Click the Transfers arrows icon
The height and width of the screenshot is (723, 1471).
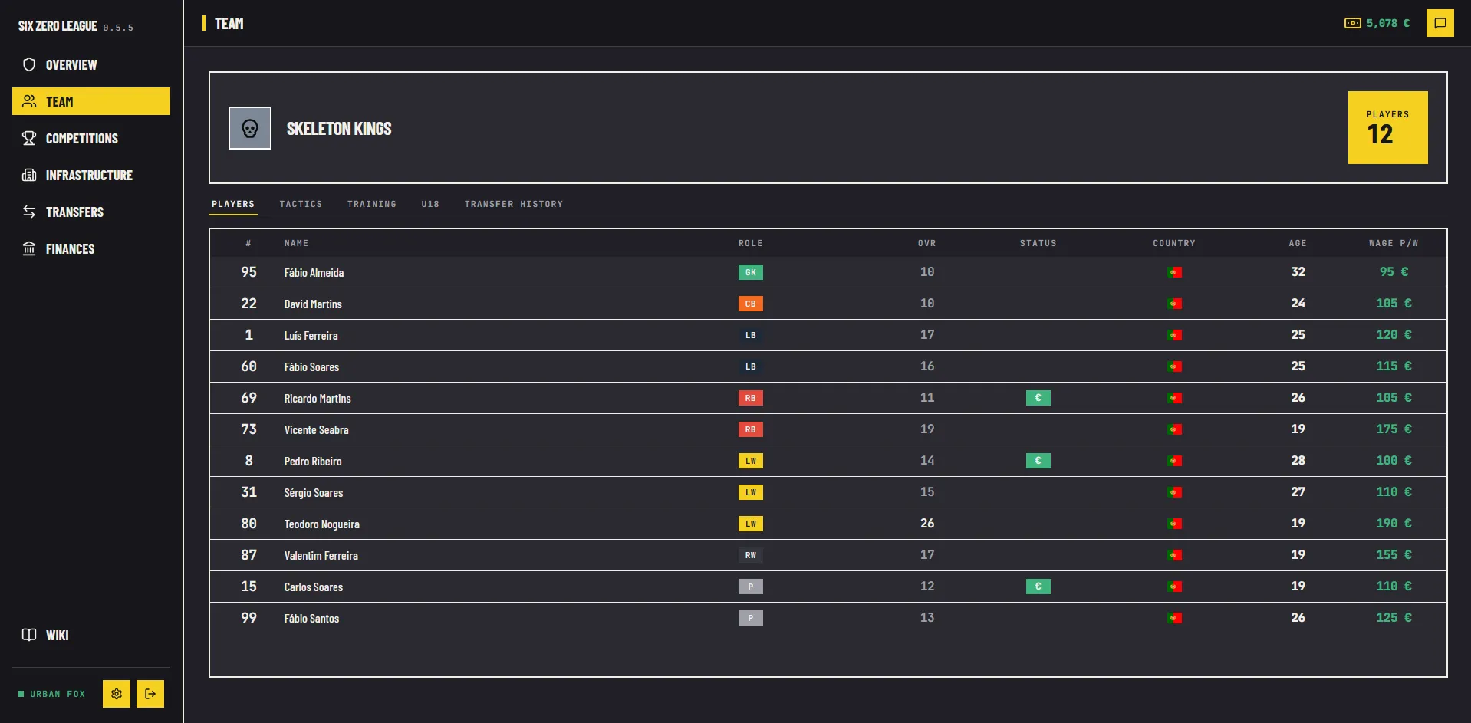(29, 212)
